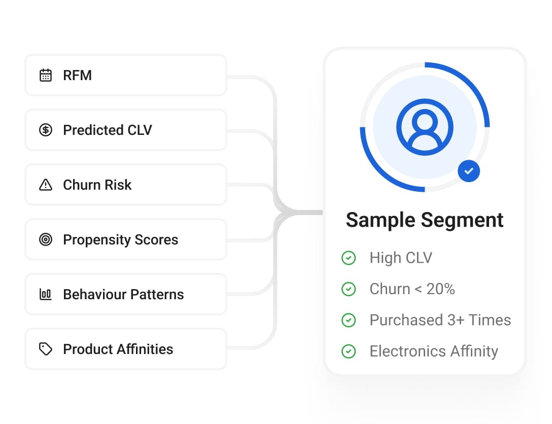Toggle the Churn < 20% green checkmark
This screenshot has width=552, height=424.
click(349, 289)
